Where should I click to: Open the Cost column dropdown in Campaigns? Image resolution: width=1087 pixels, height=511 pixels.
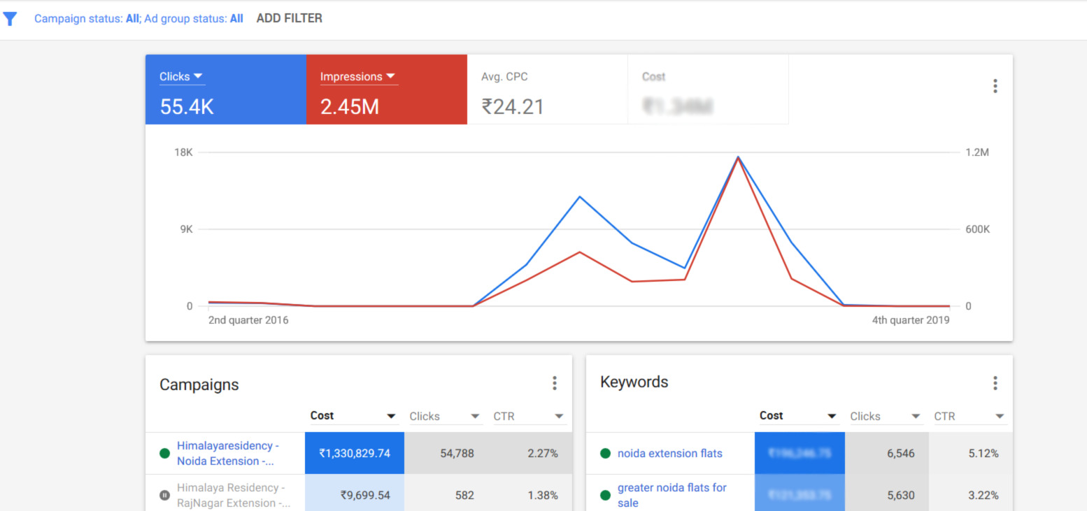coord(392,416)
